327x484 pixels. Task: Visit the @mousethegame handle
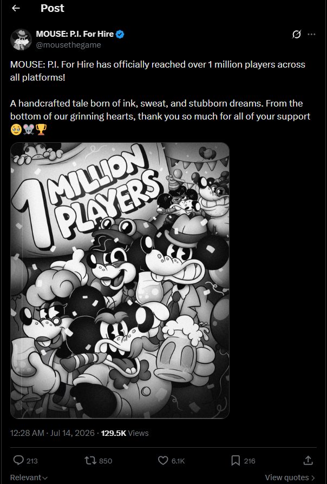click(68, 45)
